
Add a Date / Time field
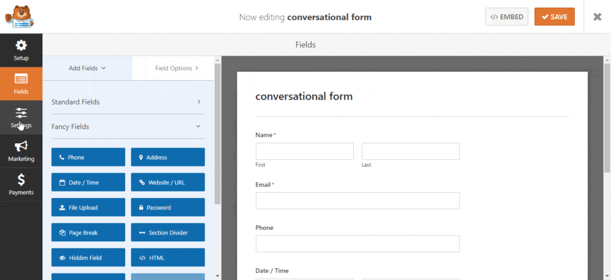click(88, 182)
